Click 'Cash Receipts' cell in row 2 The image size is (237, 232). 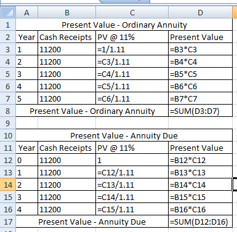[x=67, y=37]
